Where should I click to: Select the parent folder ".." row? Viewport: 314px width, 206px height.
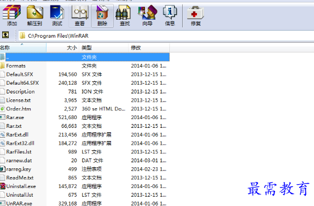(x=85, y=57)
